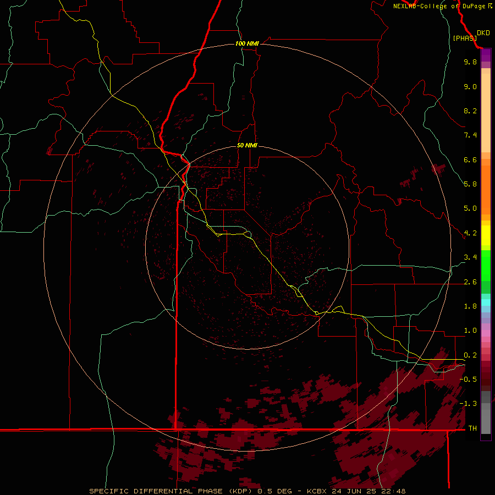The height and width of the screenshot is (495, 495).
Task: Click the bright green segment of color bar
Action: coord(486,265)
